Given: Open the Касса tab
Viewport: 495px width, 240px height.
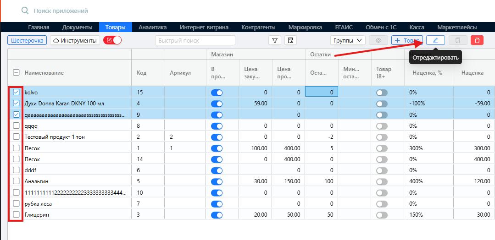Looking at the screenshot, I should [x=417, y=27].
